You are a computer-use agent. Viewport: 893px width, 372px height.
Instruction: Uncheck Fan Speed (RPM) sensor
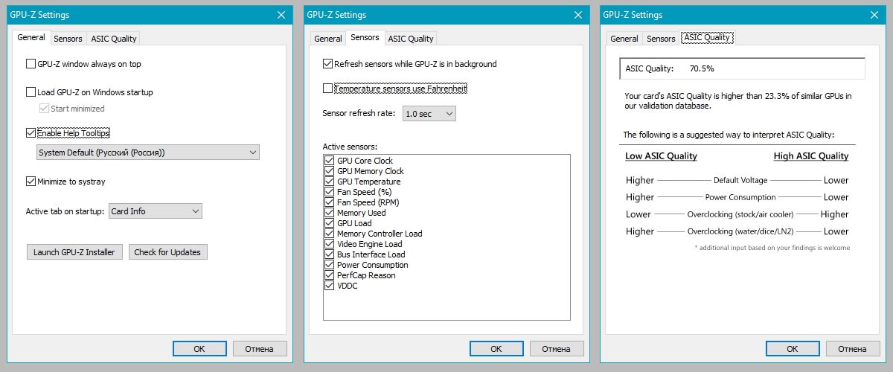pyautogui.click(x=330, y=202)
